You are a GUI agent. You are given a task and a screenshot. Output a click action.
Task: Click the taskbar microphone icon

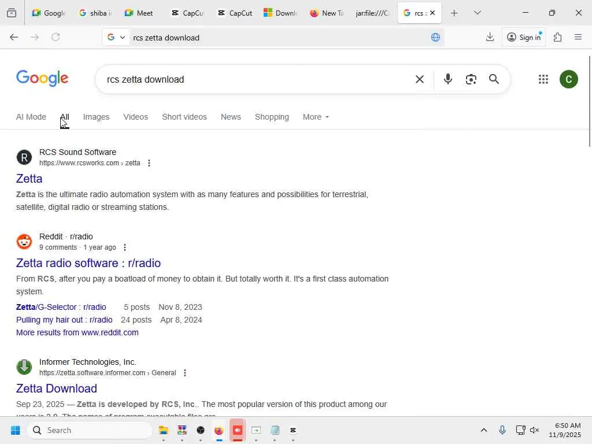click(x=502, y=430)
